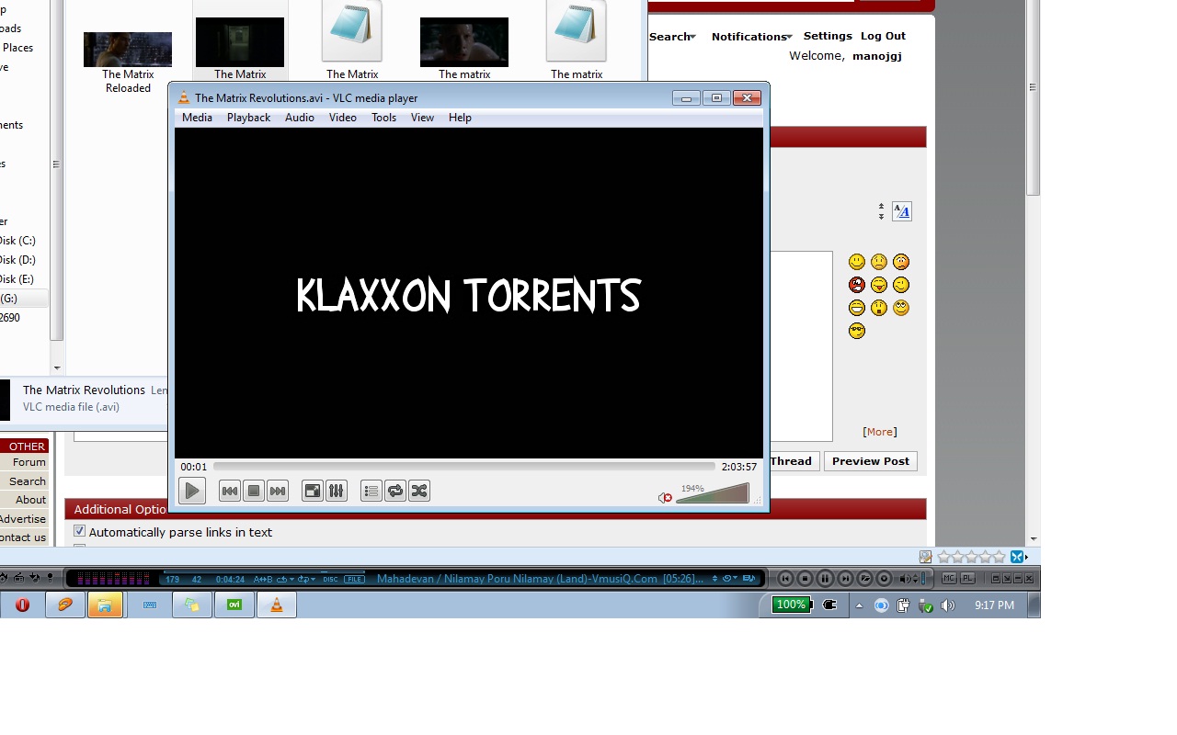The width and height of the screenshot is (1177, 735).
Task: Open Advertise link in sidebar
Action: (x=22, y=519)
